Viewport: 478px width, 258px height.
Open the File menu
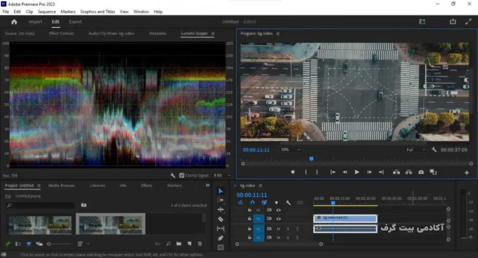pyautogui.click(x=6, y=11)
